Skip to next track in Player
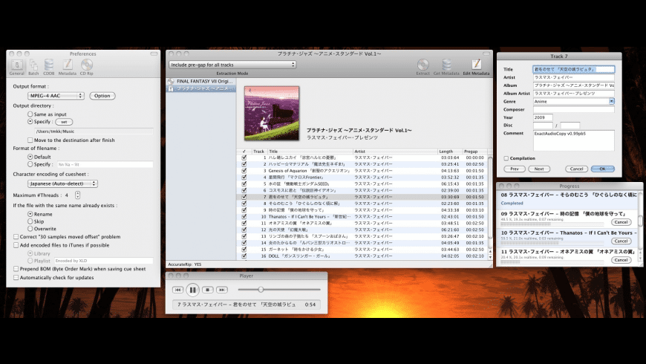 pos(222,290)
